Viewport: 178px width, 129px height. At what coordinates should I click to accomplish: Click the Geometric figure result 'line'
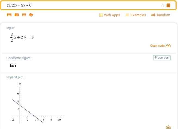pyautogui.click(x=13, y=65)
